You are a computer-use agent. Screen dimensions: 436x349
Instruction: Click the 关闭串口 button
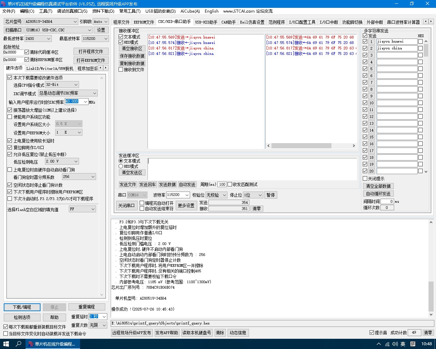tap(126, 206)
